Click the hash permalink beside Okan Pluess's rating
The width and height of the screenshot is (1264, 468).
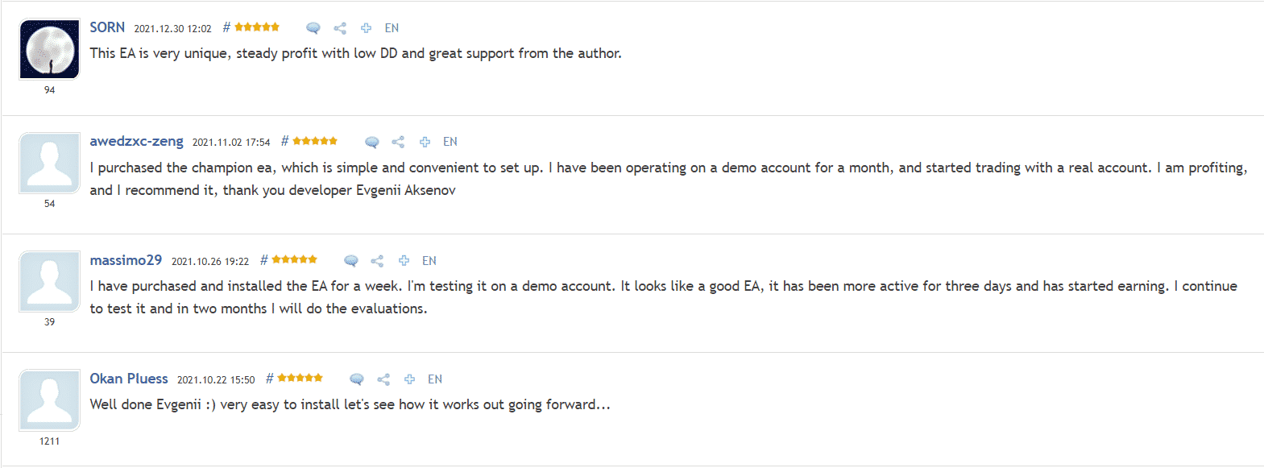[x=269, y=377]
